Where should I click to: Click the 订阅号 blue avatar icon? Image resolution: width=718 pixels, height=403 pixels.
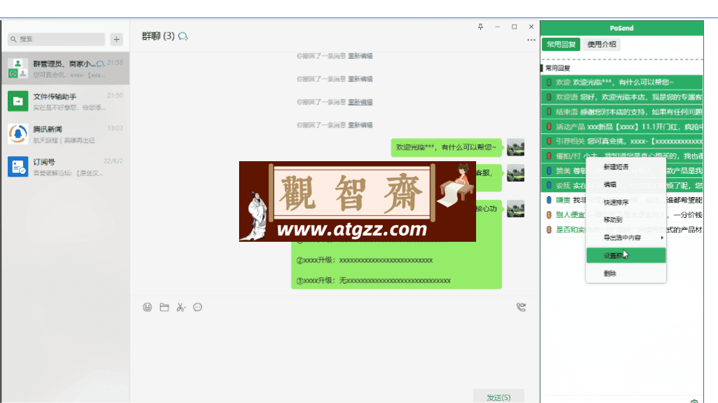[x=18, y=167]
